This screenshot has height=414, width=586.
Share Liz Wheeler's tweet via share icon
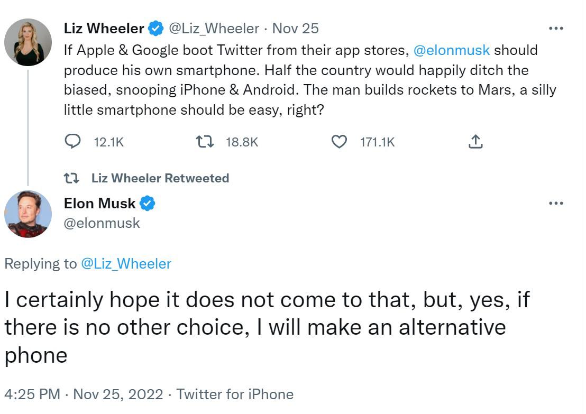(475, 142)
